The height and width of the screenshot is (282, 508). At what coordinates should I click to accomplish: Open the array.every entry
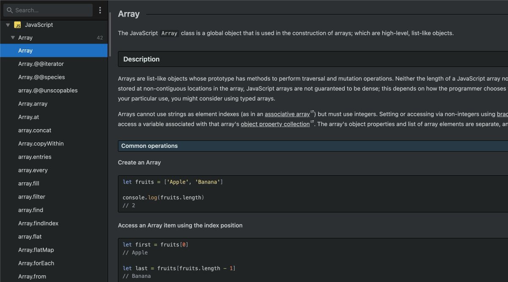[x=33, y=170]
